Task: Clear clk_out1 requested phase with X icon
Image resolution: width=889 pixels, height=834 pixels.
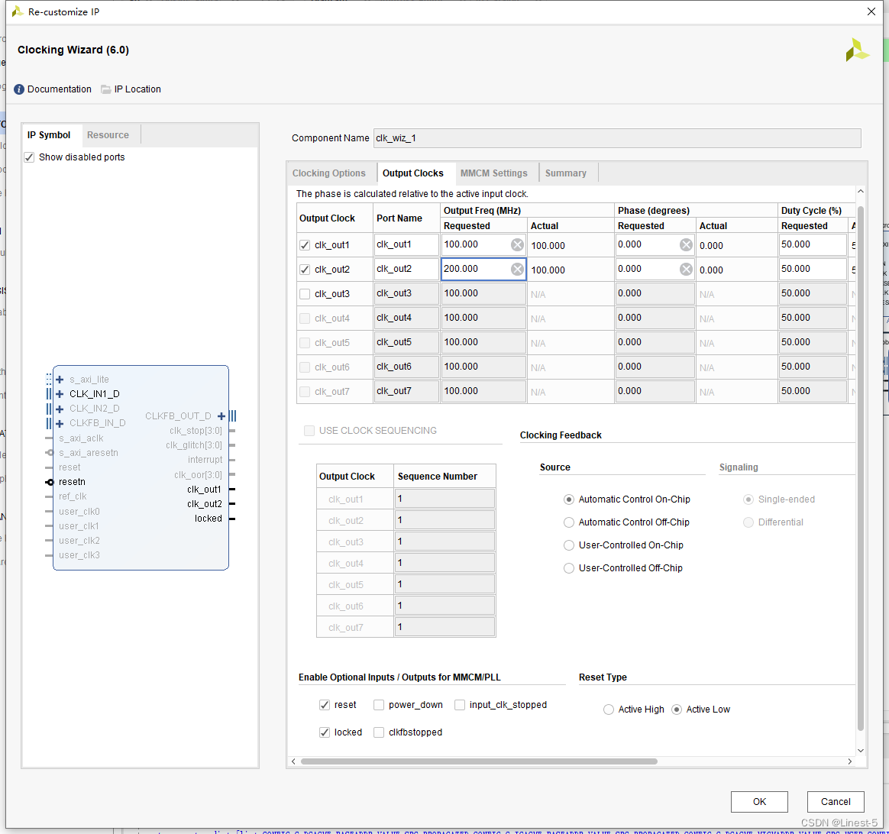Action: click(686, 245)
